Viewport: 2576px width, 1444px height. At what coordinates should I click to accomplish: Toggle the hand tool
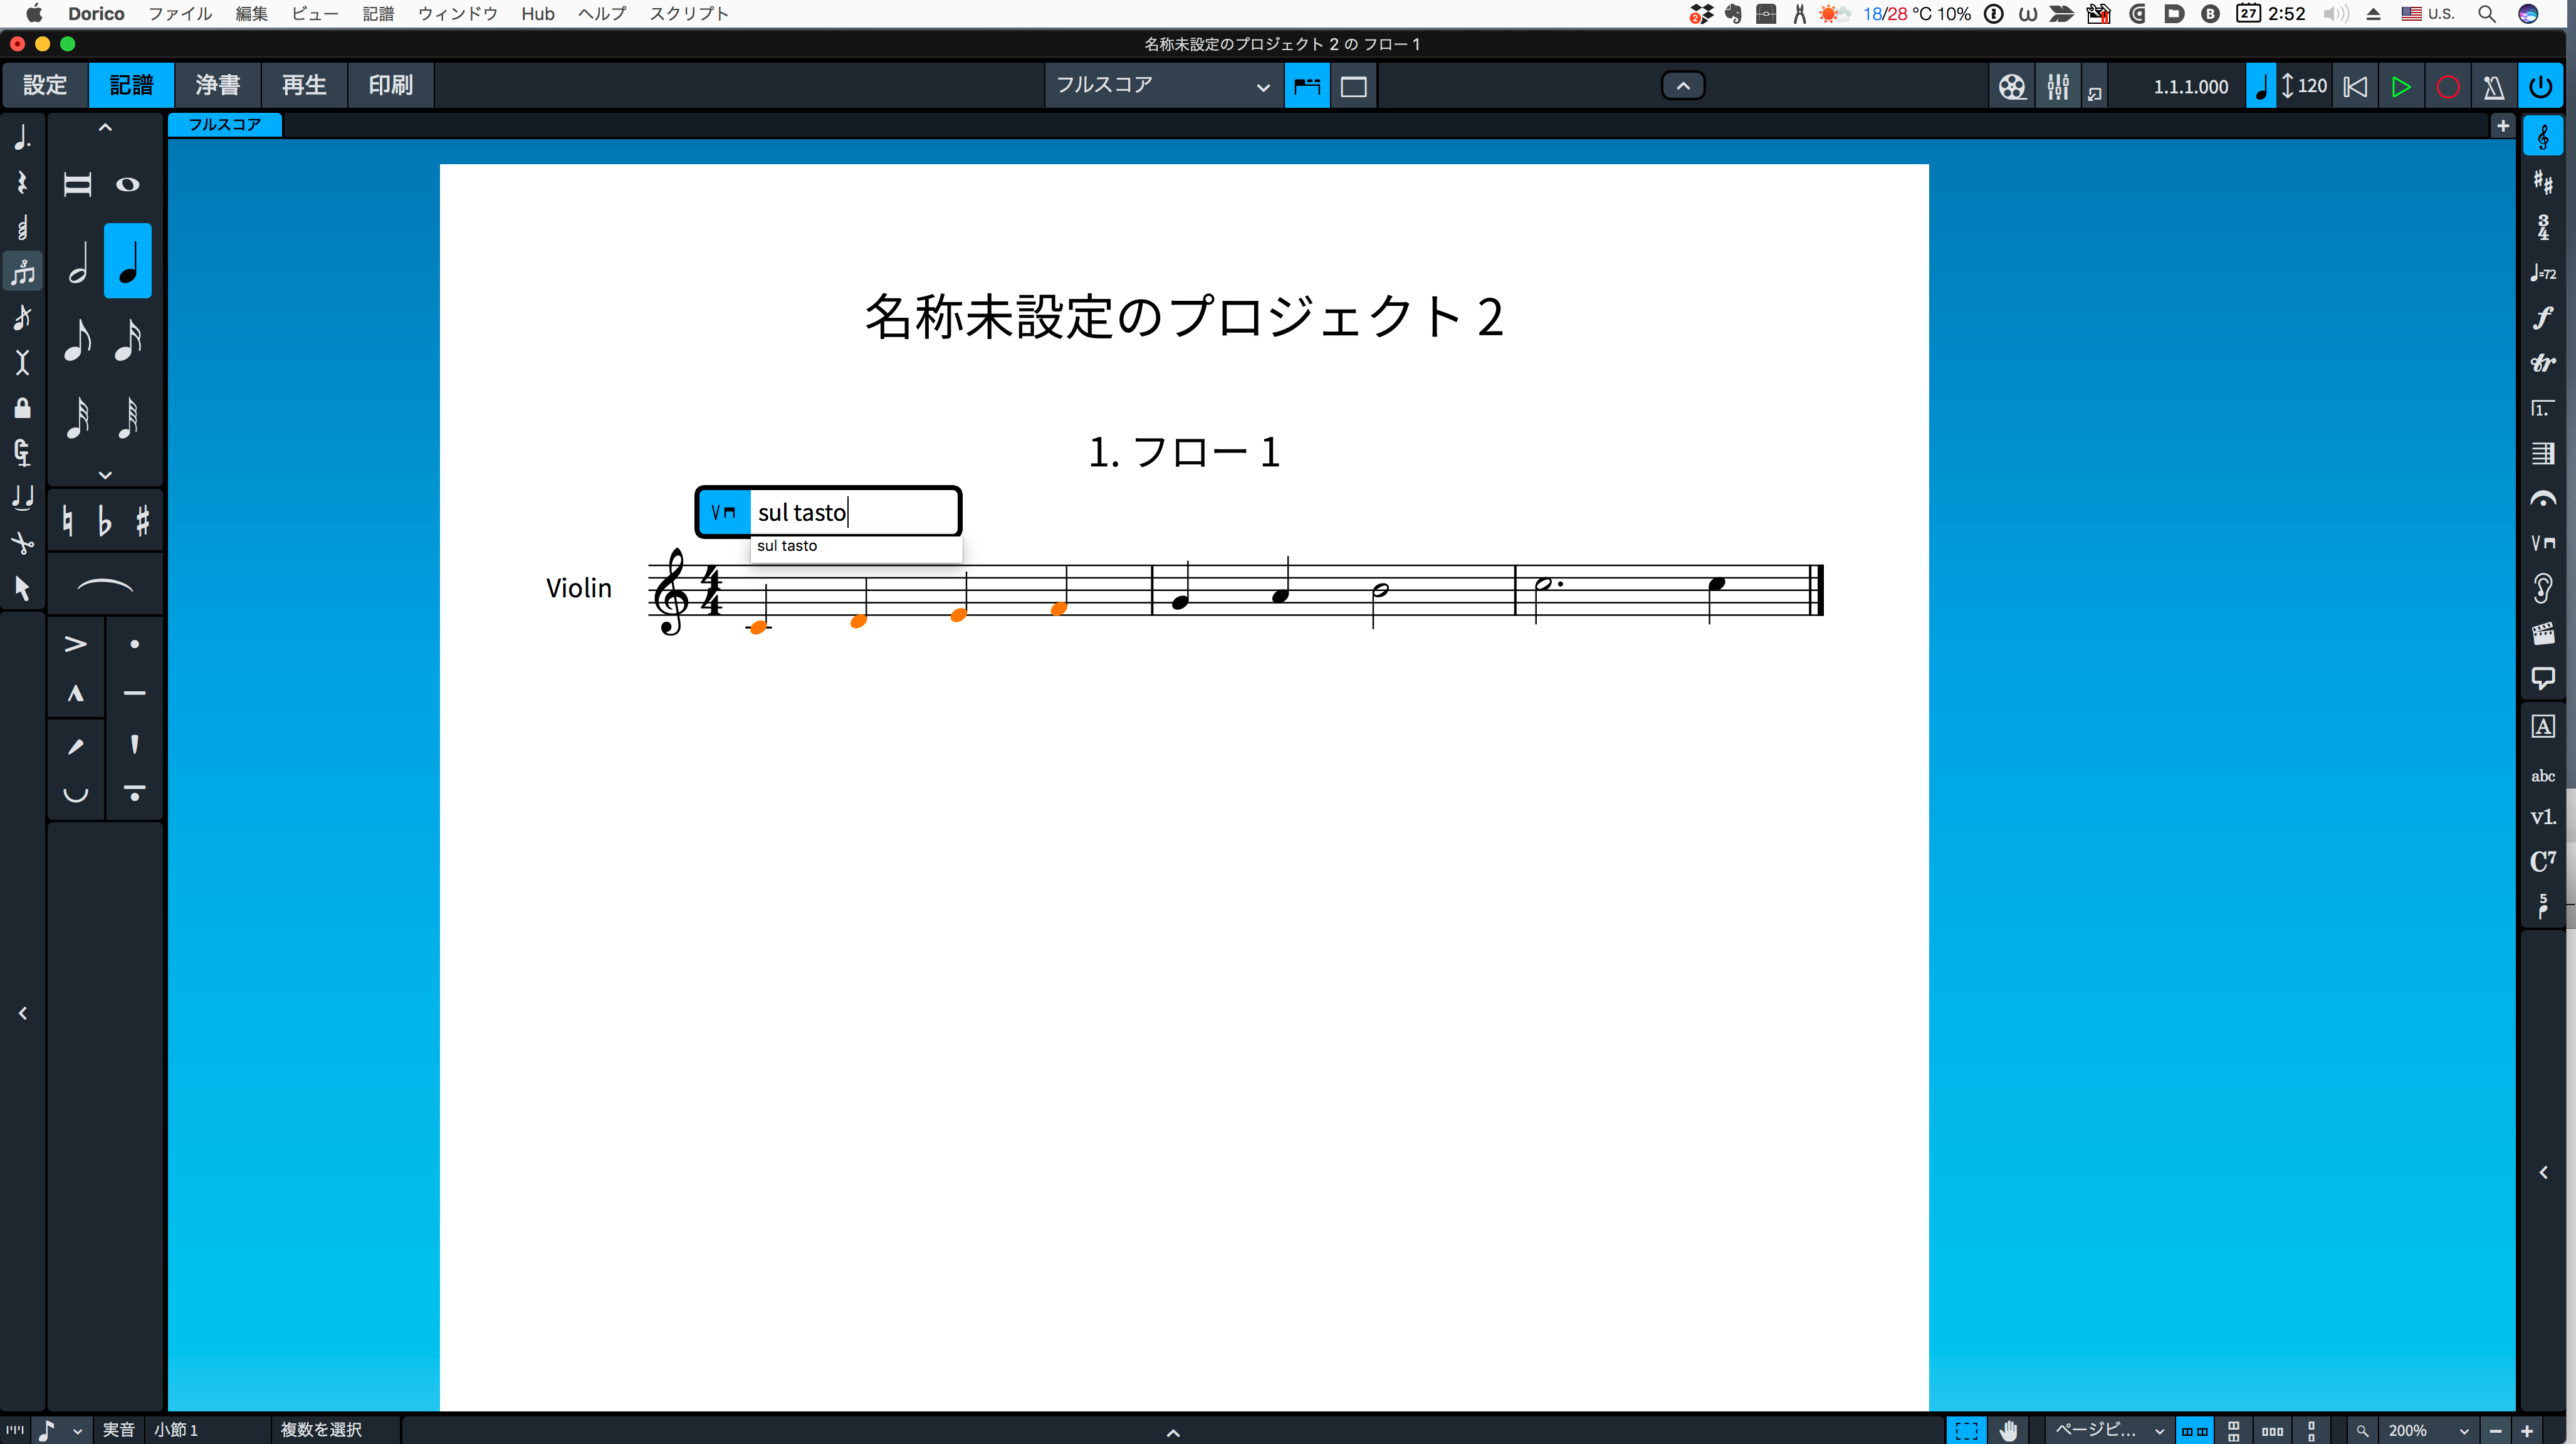pyautogui.click(x=2008, y=1430)
